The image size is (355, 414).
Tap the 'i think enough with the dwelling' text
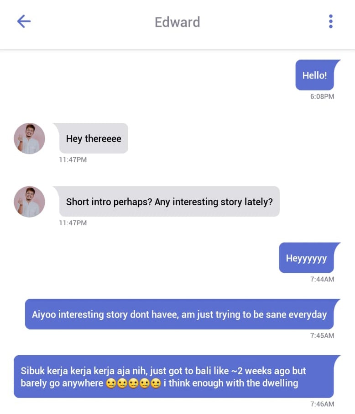[x=231, y=383]
